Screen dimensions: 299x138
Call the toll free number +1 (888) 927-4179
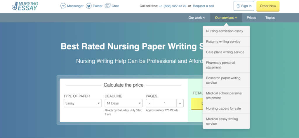[173, 6]
